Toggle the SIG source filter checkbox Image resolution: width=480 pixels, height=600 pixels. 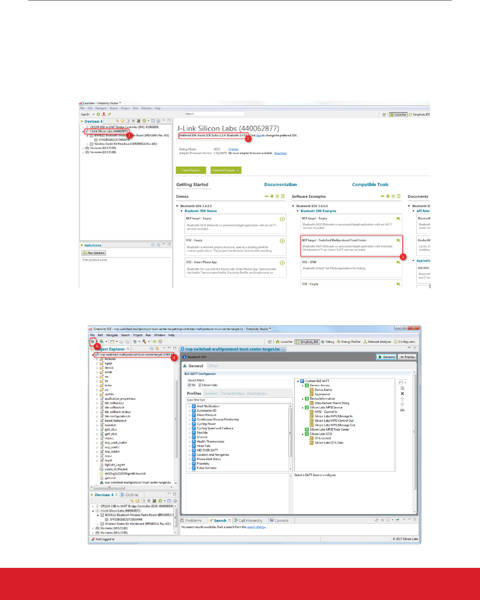(189, 385)
